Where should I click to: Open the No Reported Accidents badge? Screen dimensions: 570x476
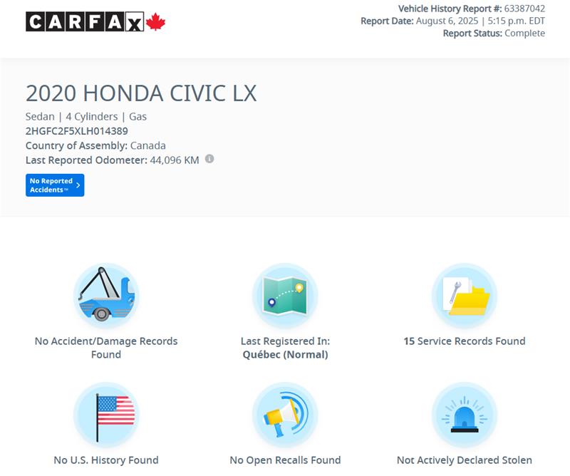tap(55, 185)
